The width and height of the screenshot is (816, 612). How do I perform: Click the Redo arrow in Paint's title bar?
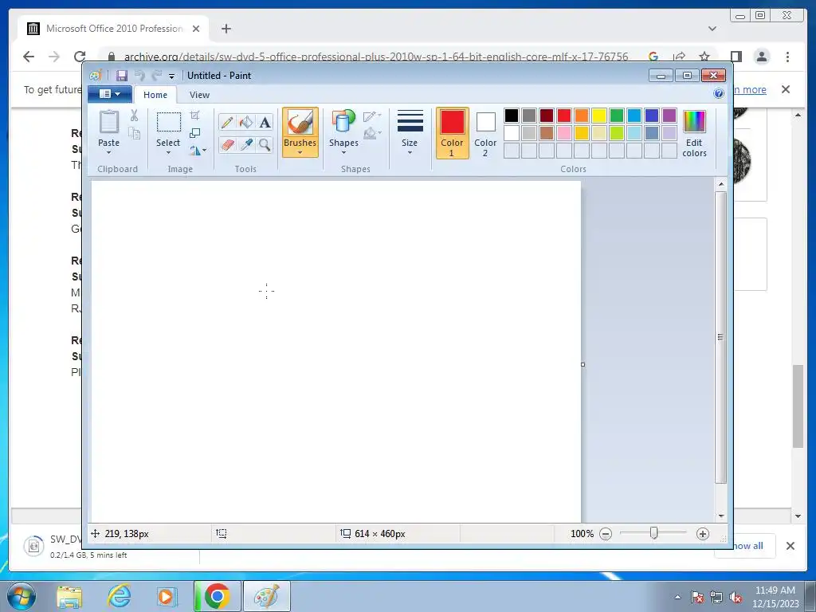[156, 76]
